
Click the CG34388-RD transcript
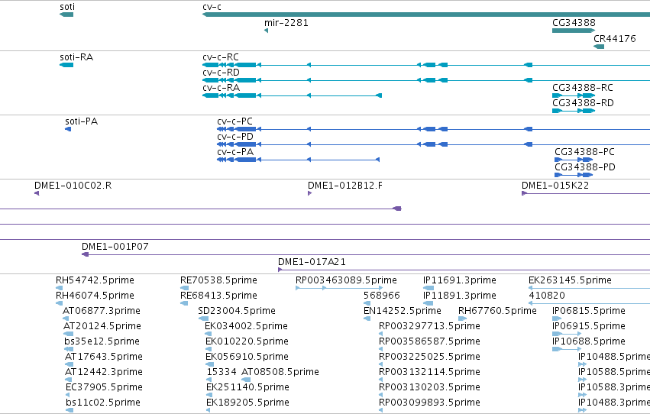click(574, 111)
